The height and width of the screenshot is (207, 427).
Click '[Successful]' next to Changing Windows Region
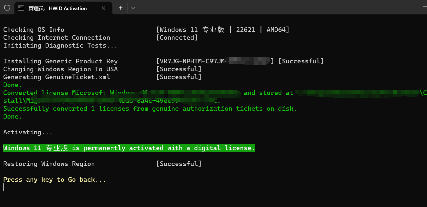pyautogui.click(x=179, y=69)
